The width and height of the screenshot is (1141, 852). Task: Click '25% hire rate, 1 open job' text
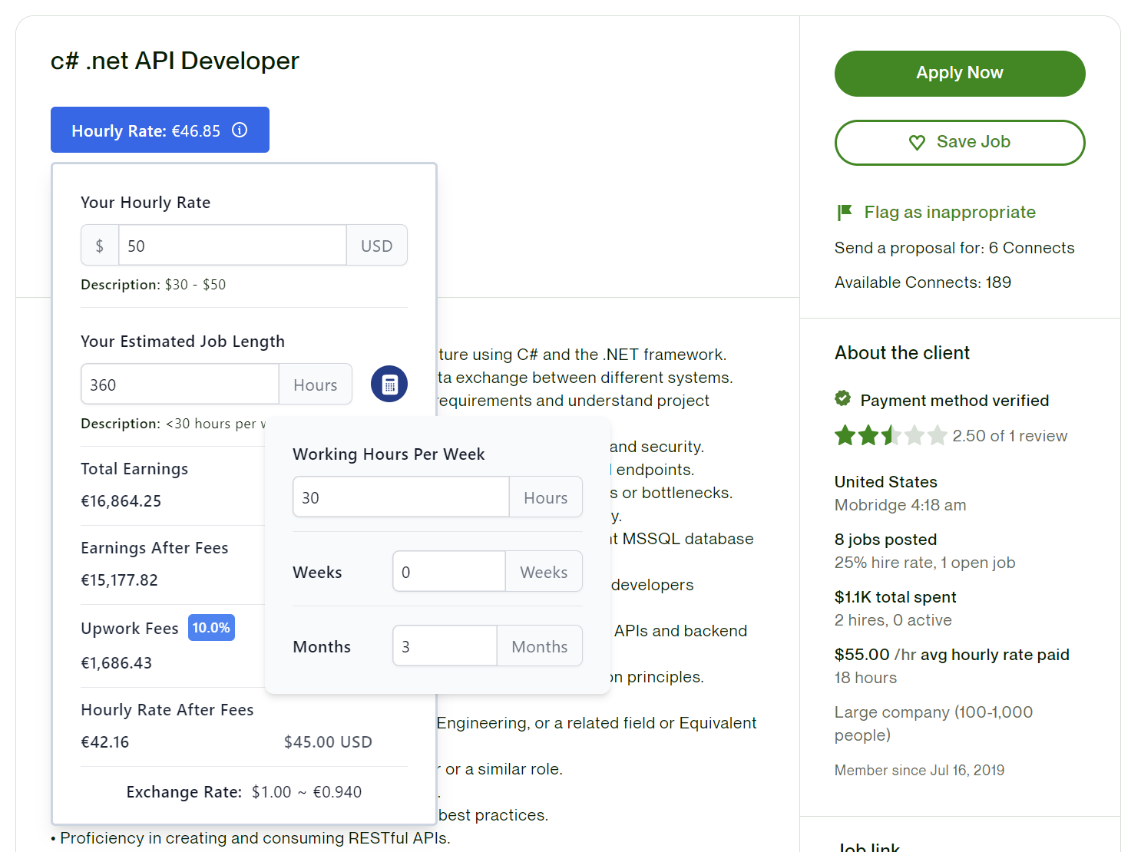924,563
